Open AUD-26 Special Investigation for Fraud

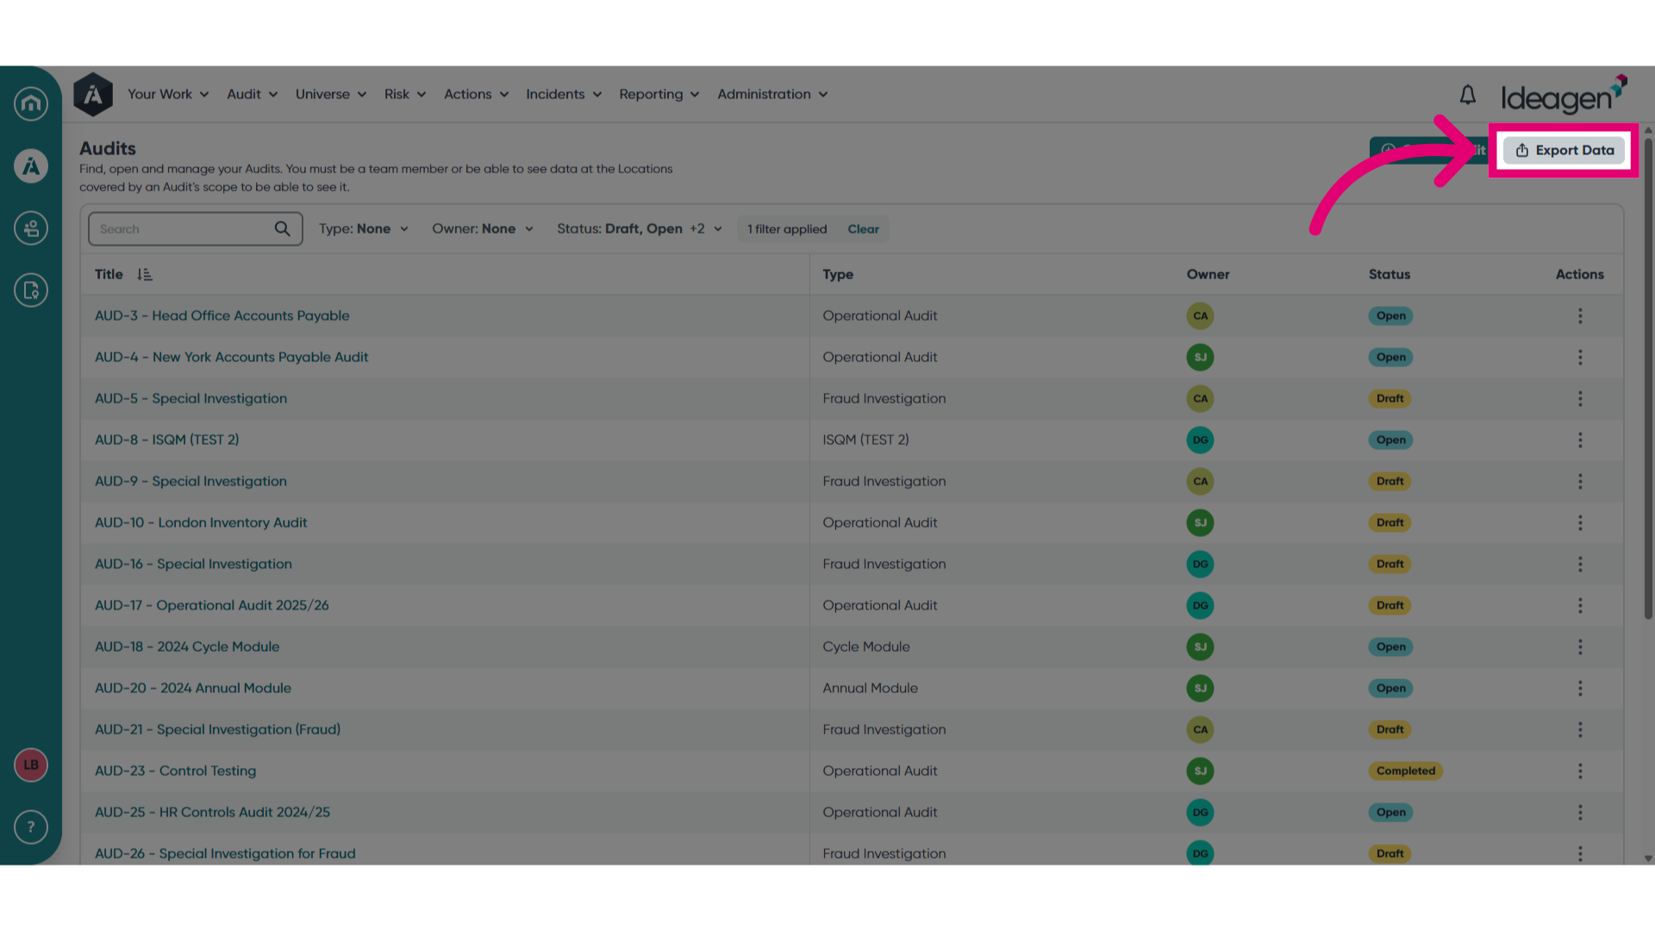click(x=225, y=853)
